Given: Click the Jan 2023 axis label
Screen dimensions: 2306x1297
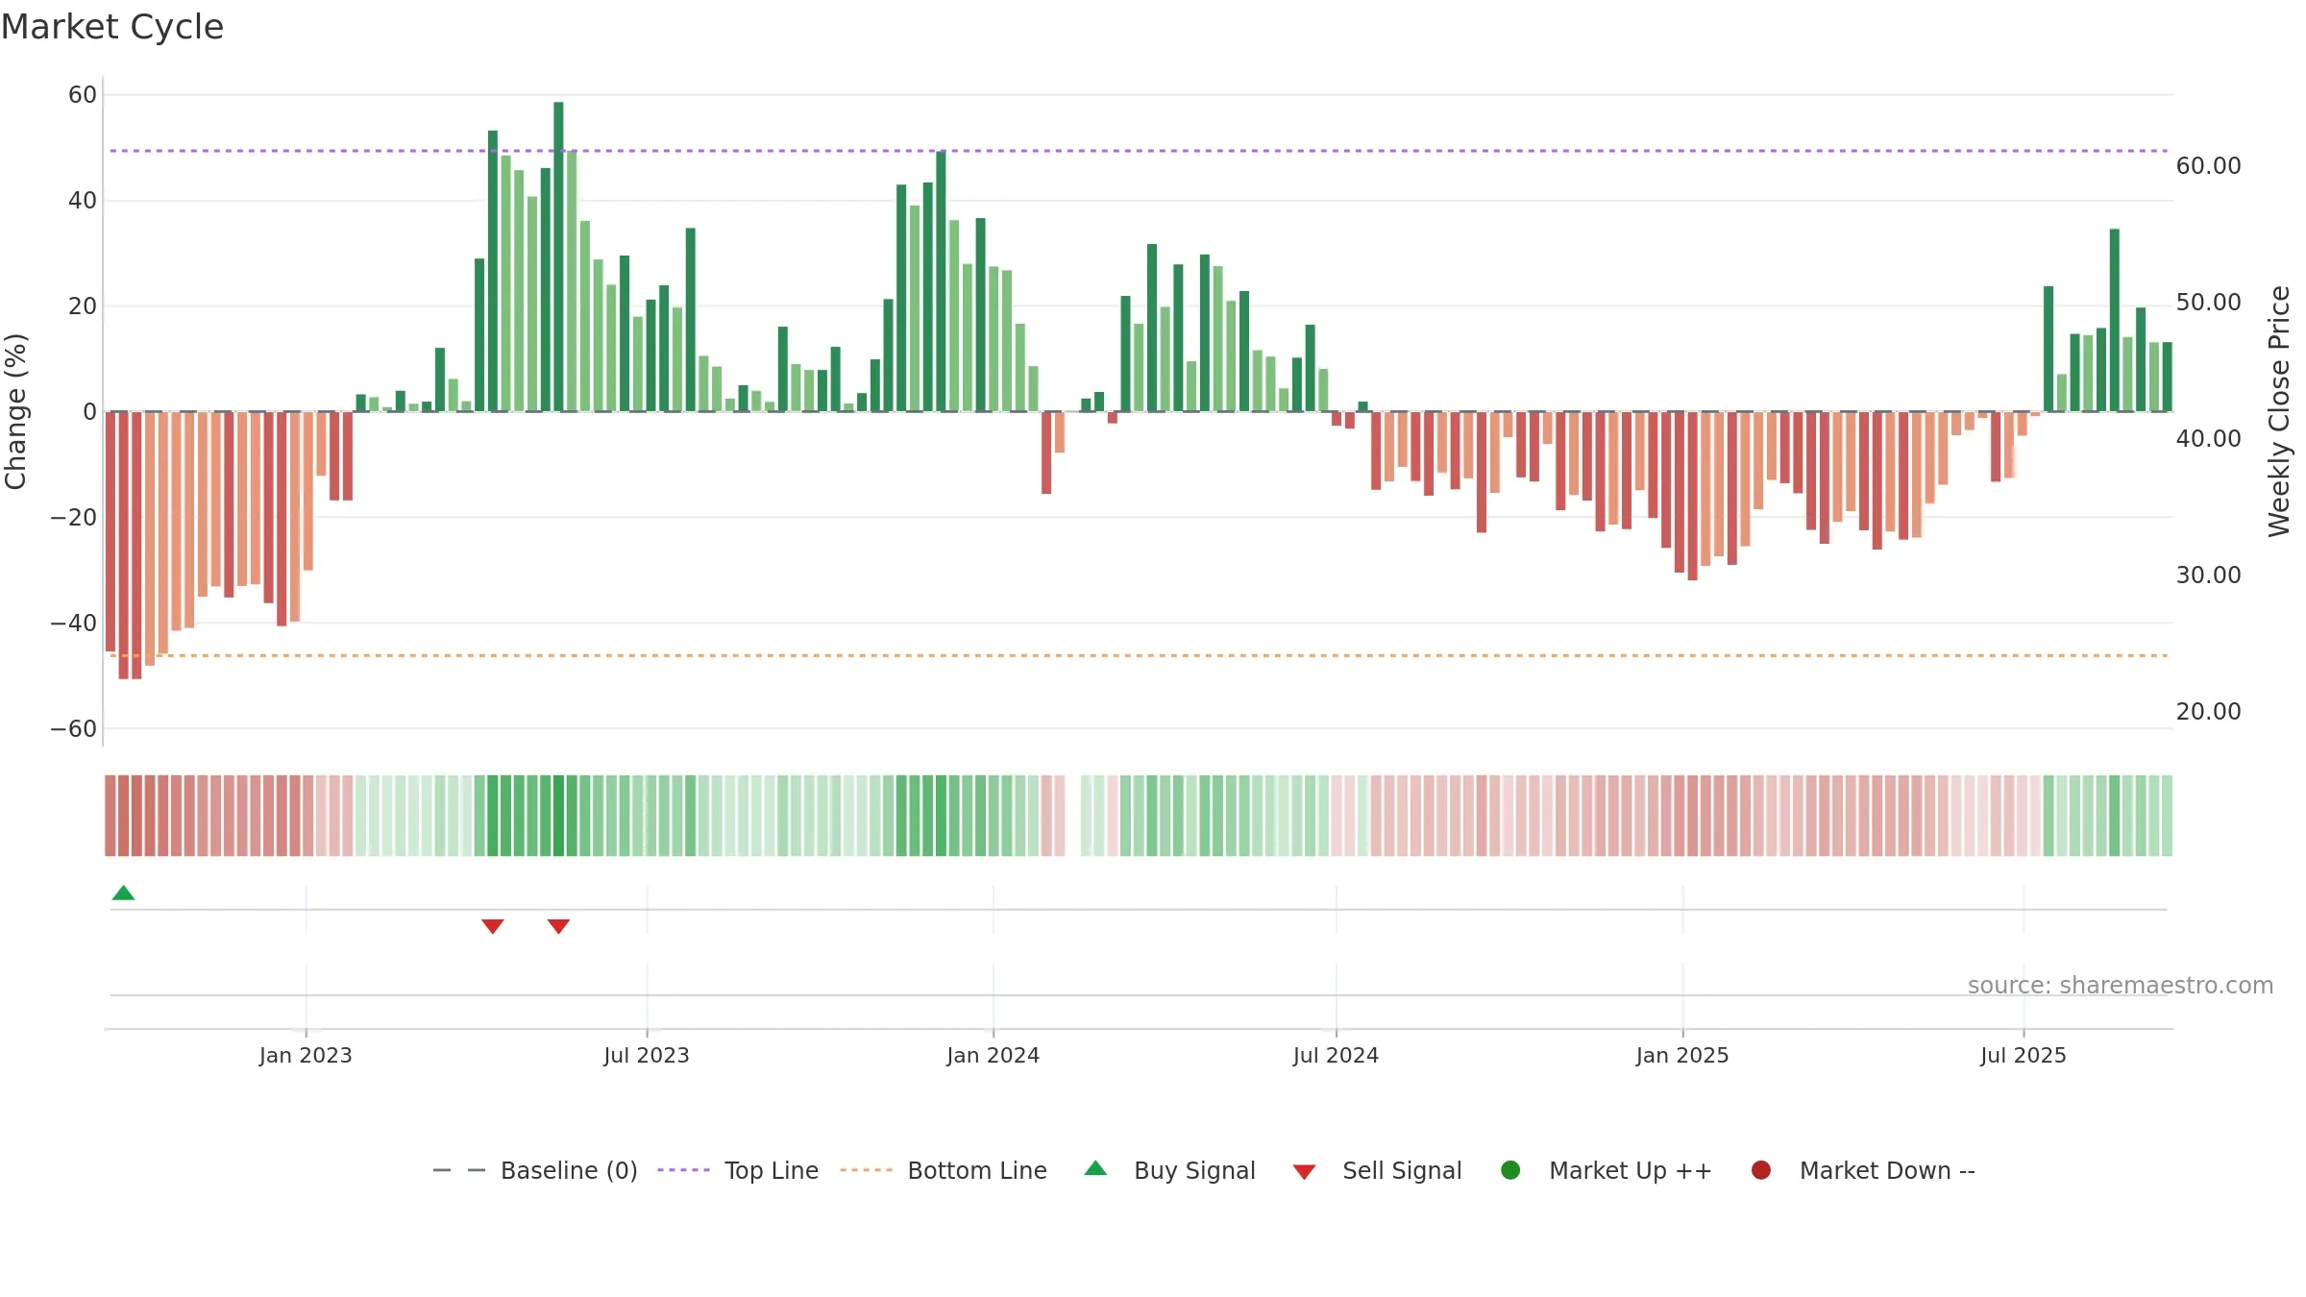Looking at the screenshot, I should [x=306, y=1055].
